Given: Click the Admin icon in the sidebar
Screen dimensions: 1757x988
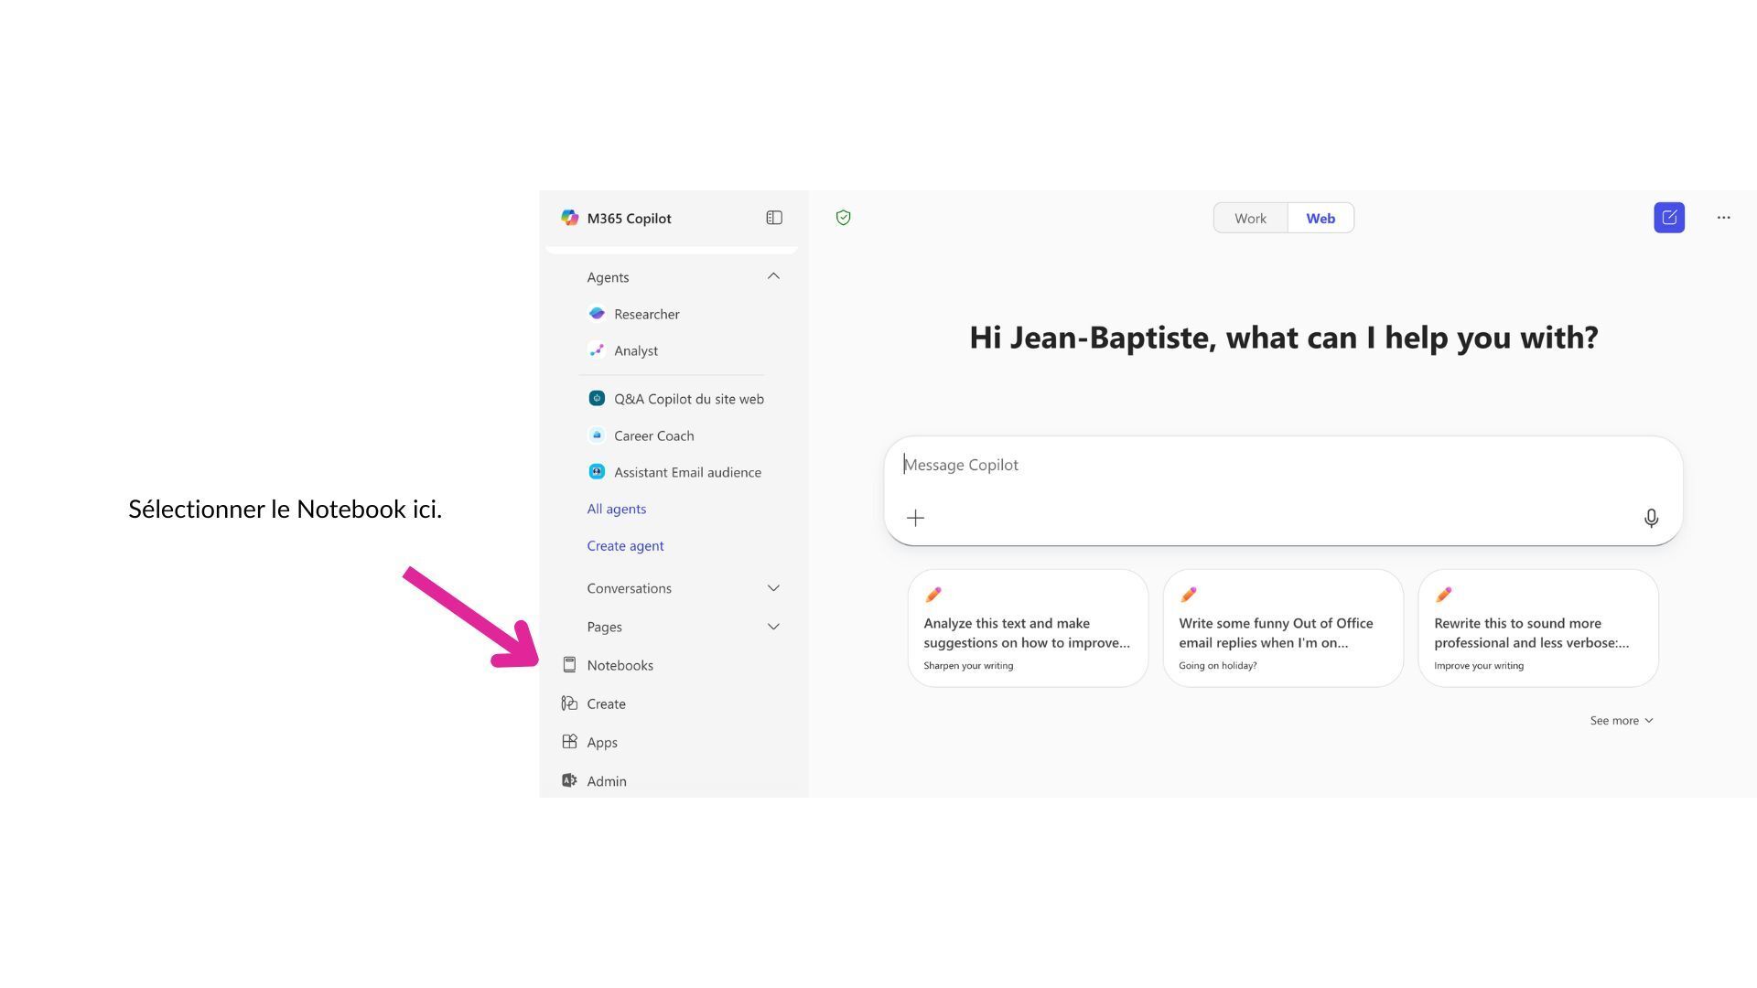Looking at the screenshot, I should tap(569, 780).
